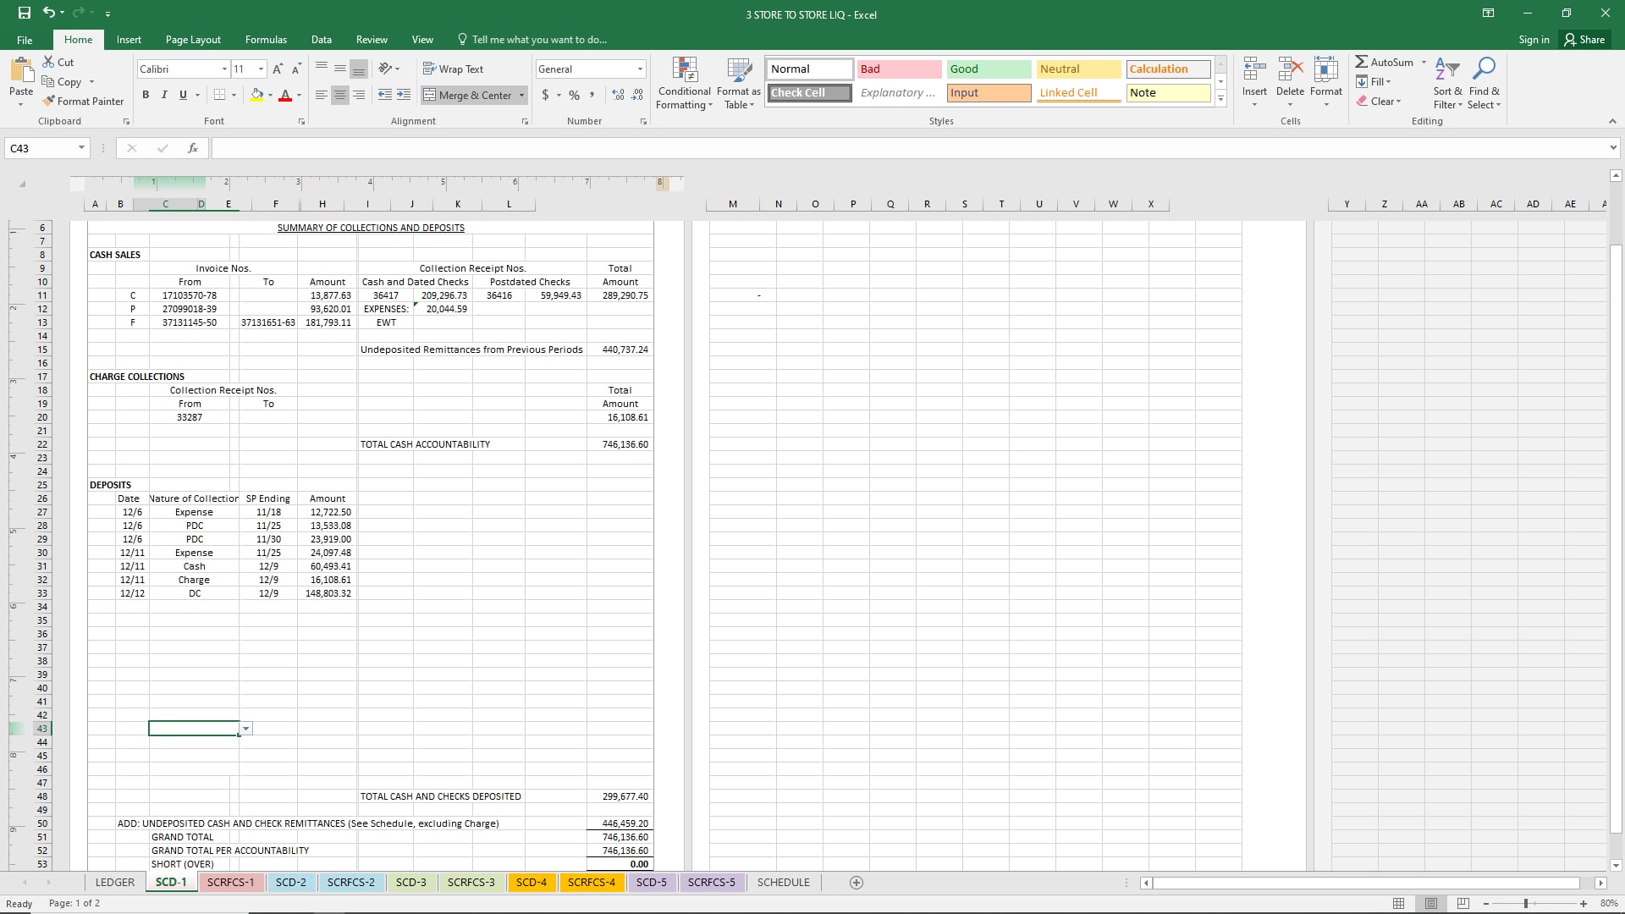Screen dimensions: 1625x914
Task: Click the Format Painter icon
Action: click(49, 101)
